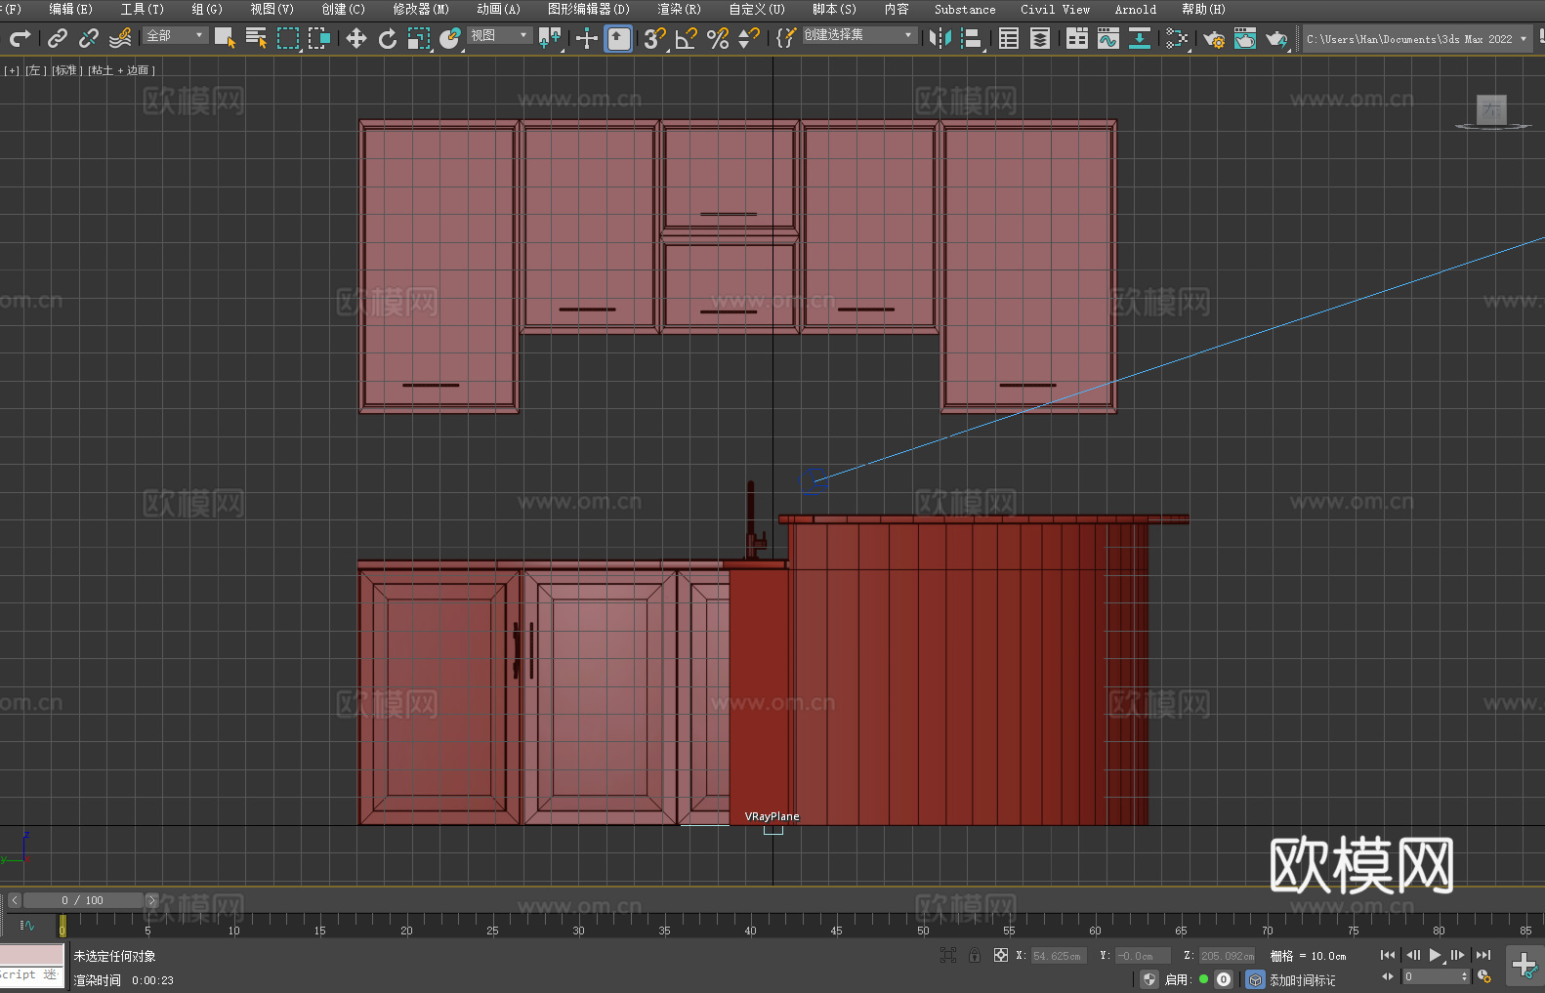
Task: Click viewport [左] view label
Action: 34,70
